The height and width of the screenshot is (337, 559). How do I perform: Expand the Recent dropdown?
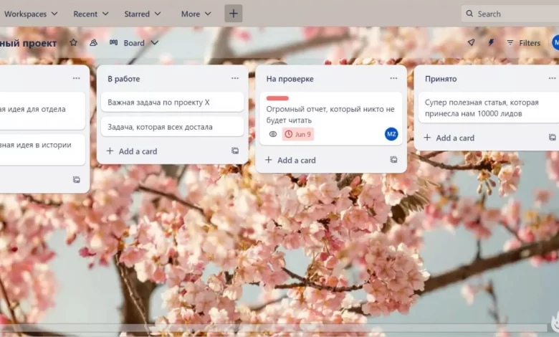[x=91, y=14]
